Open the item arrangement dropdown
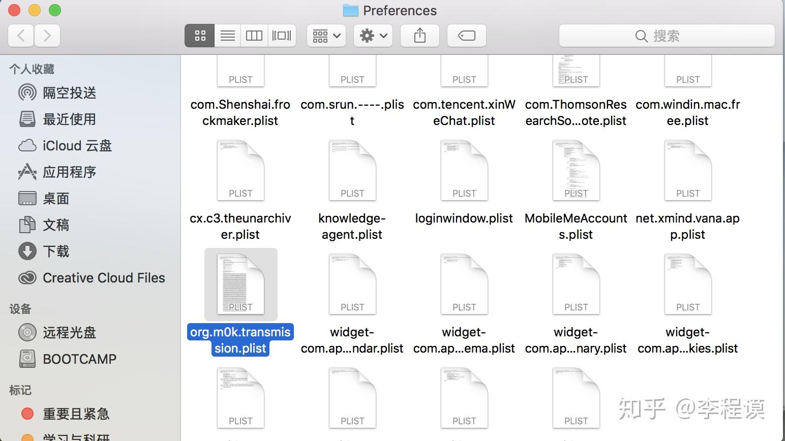This screenshot has width=785, height=441. pyautogui.click(x=325, y=36)
